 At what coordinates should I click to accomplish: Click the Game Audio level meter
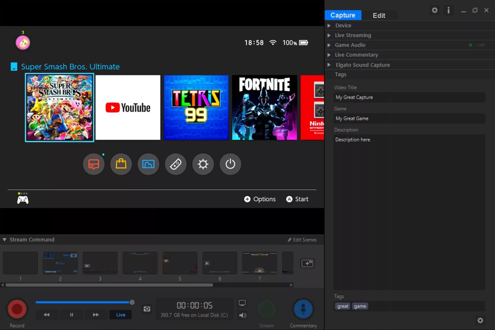coord(477,45)
